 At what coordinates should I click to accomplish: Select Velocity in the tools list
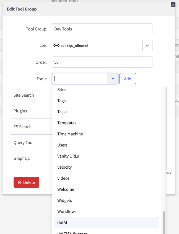pyautogui.click(x=64, y=167)
